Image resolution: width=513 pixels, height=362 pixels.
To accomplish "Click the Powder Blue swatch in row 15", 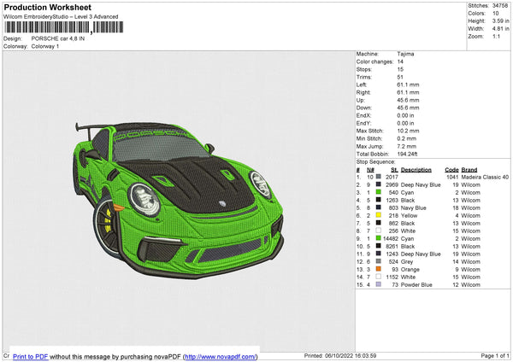I will point(378,284).
